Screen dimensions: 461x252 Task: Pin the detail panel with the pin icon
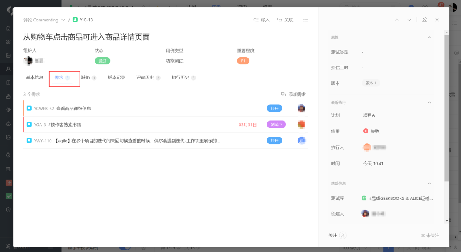(x=424, y=20)
